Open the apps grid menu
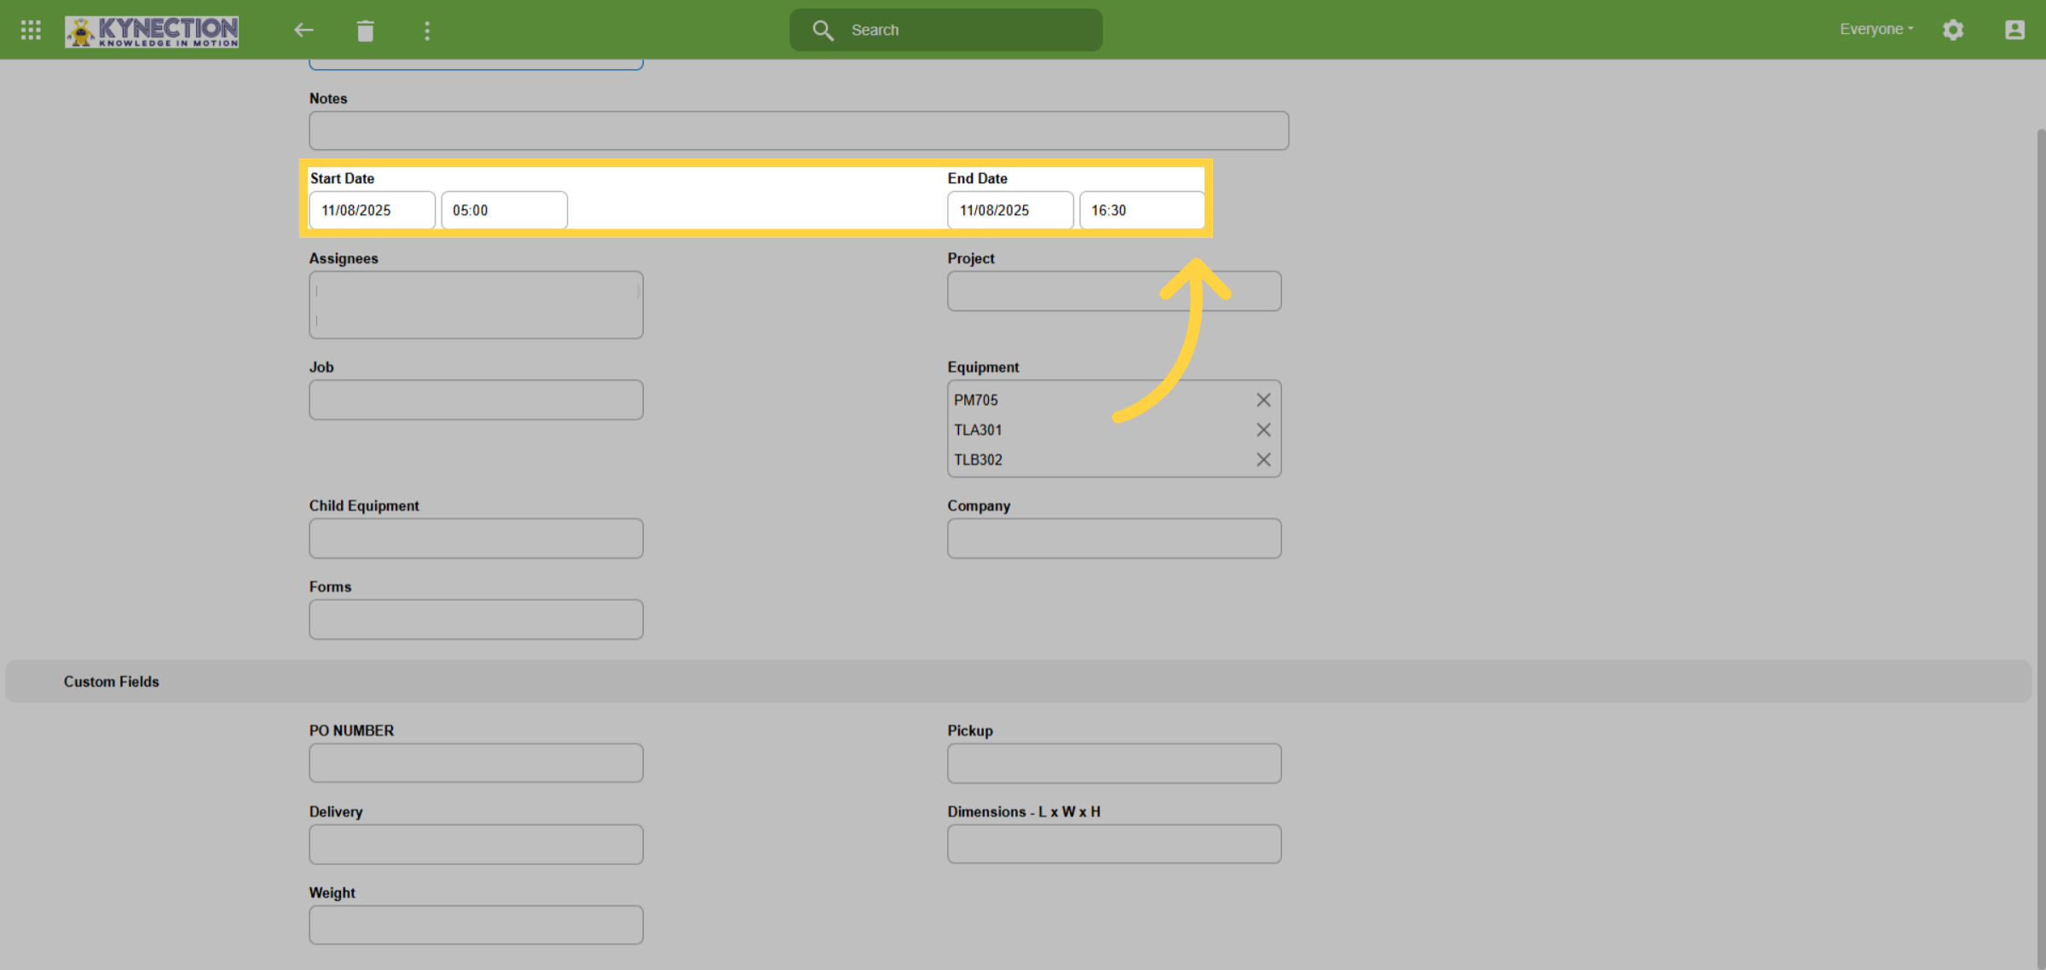 [31, 30]
